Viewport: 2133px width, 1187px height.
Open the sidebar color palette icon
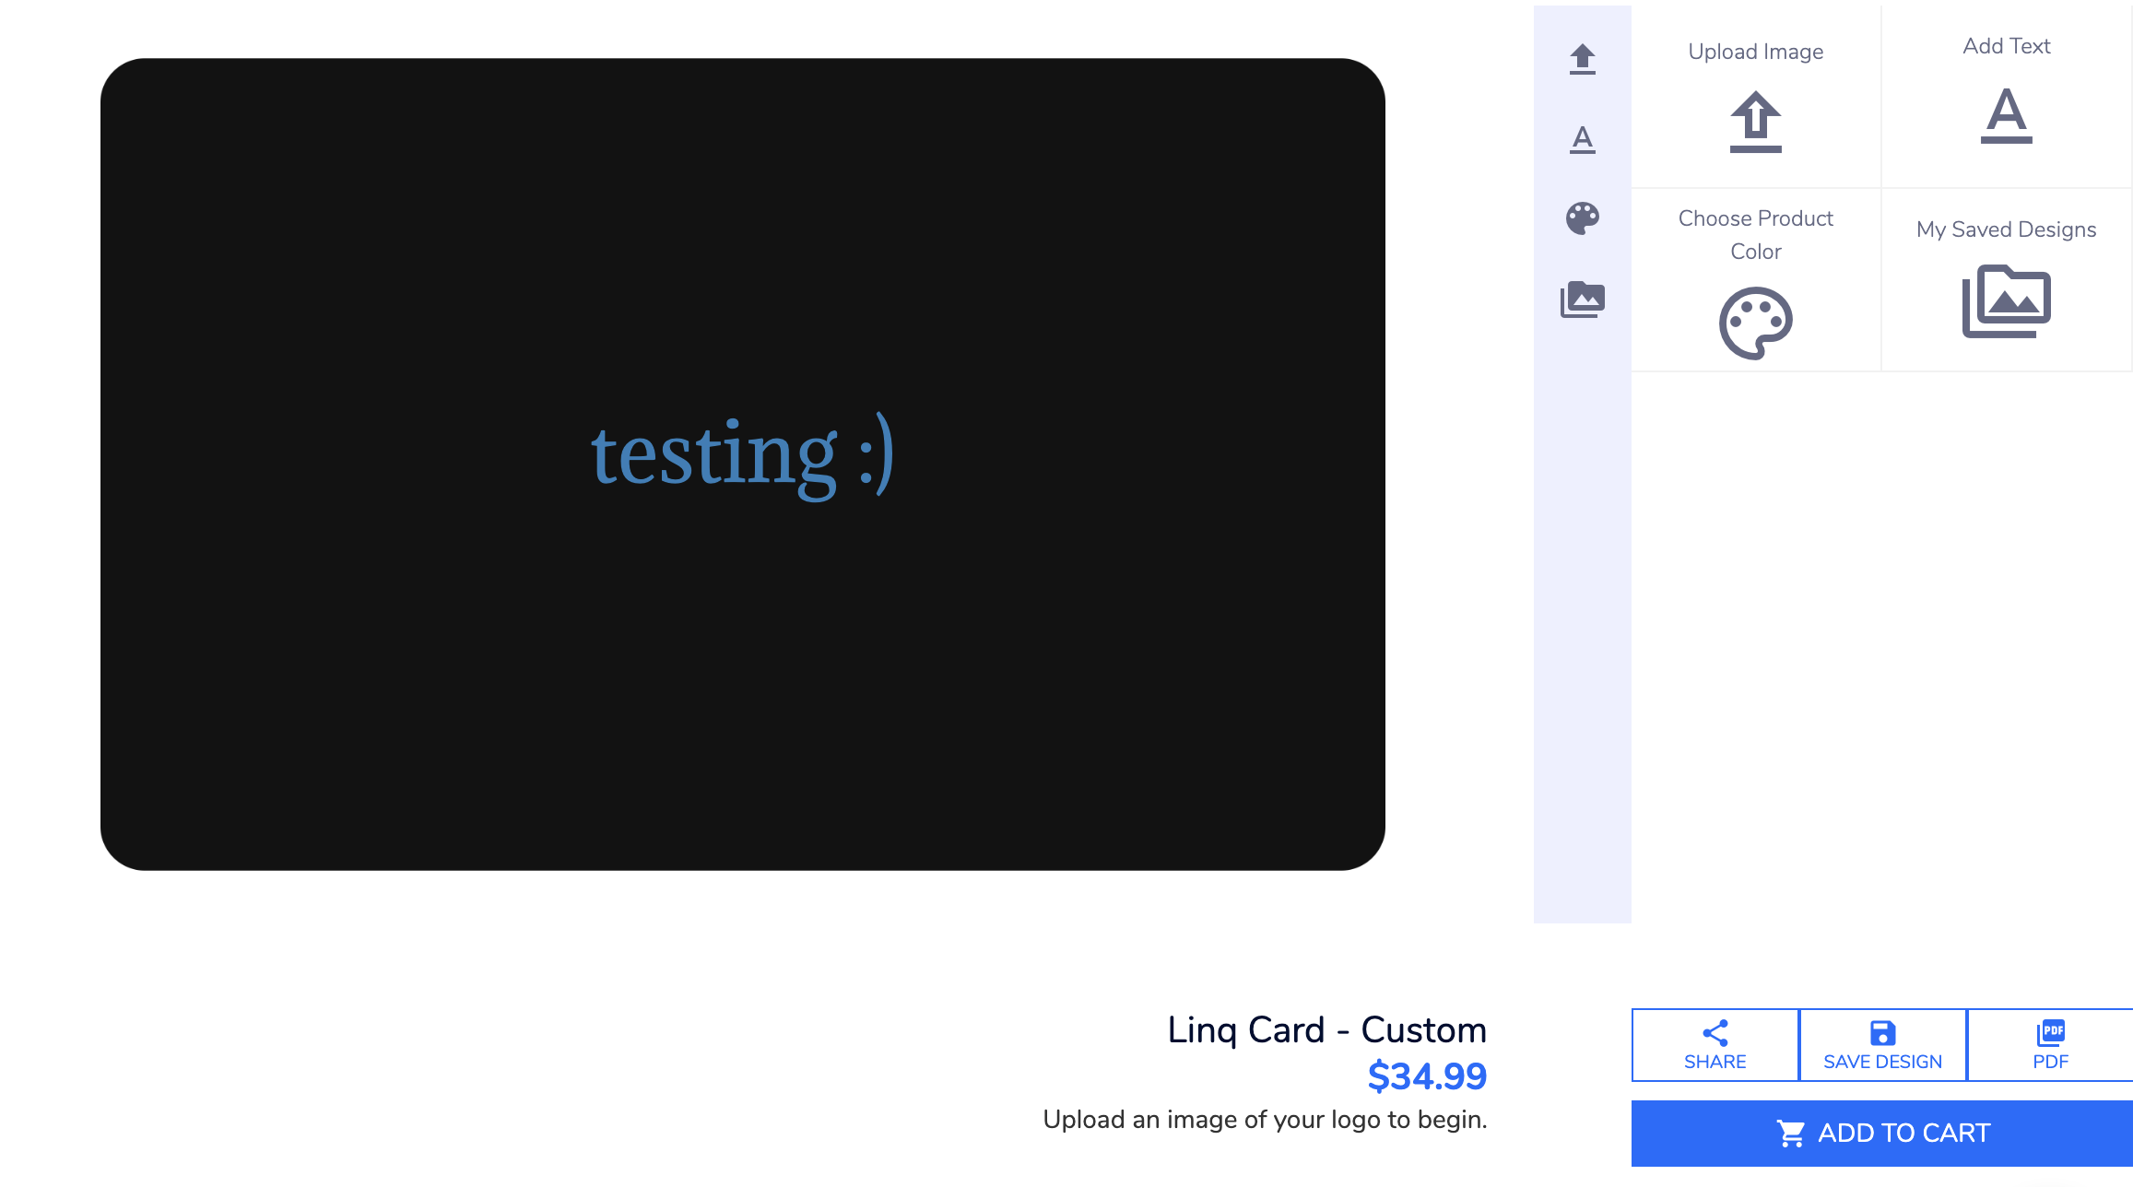[1582, 218]
